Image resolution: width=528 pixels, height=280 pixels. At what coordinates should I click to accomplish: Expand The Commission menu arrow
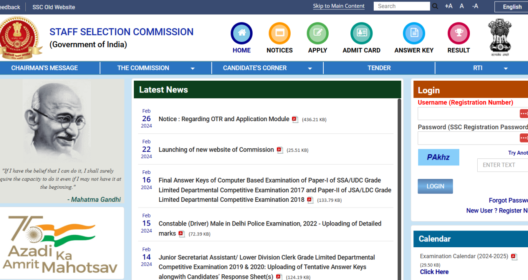(193, 69)
